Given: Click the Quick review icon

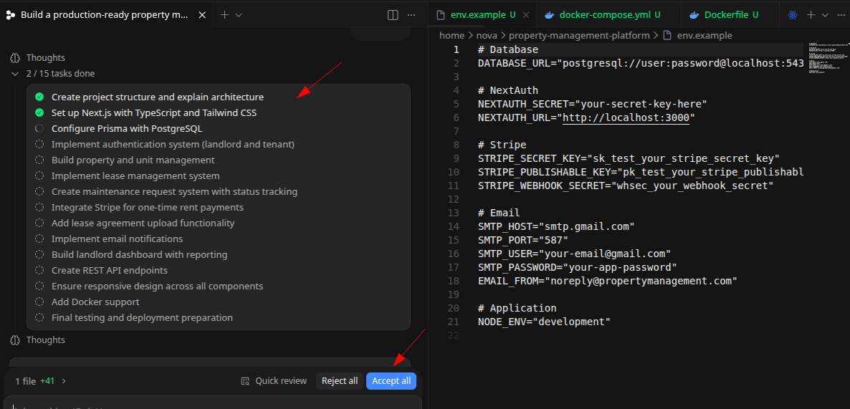Looking at the screenshot, I should (x=245, y=381).
